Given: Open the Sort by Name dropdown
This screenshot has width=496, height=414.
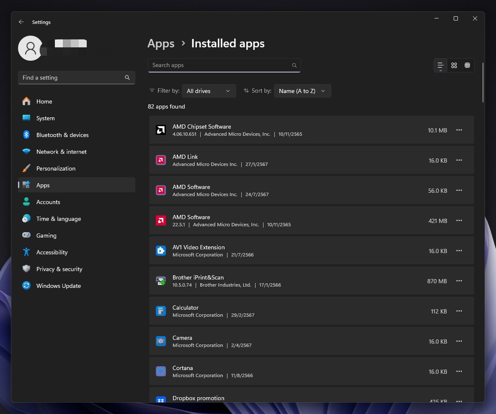Looking at the screenshot, I should click(302, 91).
